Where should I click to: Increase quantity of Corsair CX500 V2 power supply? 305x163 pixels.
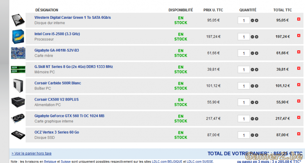coord(257,102)
